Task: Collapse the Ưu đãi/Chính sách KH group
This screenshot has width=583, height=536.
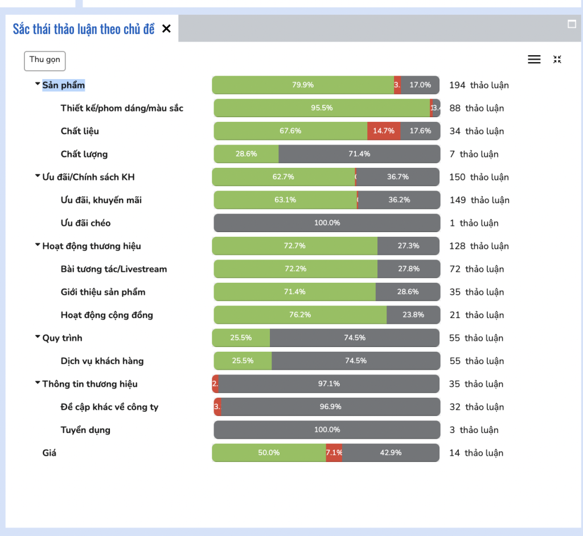Action: click(x=38, y=176)
